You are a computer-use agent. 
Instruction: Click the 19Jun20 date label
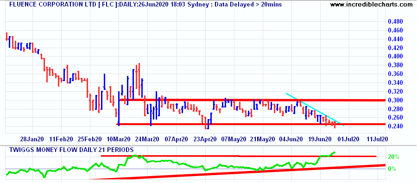(x=320, y=139)
